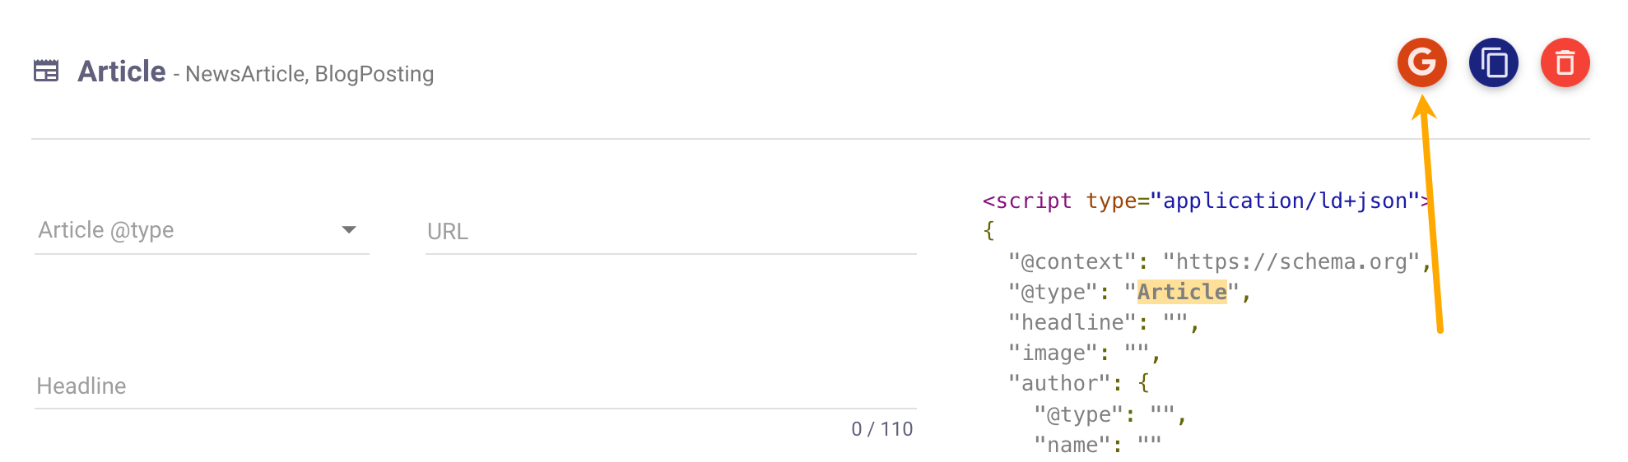
Task: Click the author's empty "@type" code line
Action: coord(1109,414)
